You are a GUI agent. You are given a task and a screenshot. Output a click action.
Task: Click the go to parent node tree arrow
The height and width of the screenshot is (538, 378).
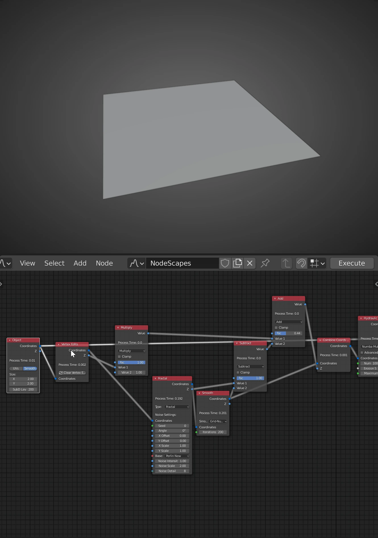click(286, 263)
